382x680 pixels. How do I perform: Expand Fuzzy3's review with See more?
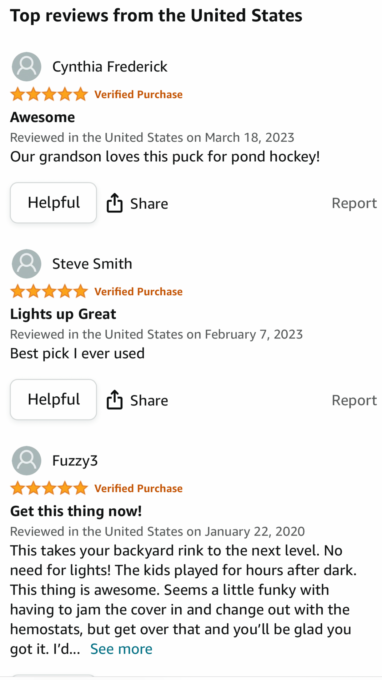[x=121, y=649]
